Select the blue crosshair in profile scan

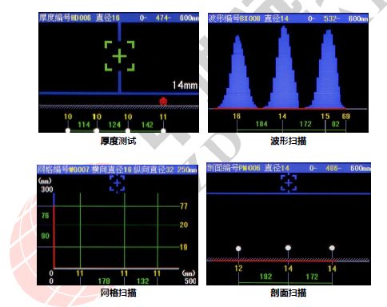point(289,183)
